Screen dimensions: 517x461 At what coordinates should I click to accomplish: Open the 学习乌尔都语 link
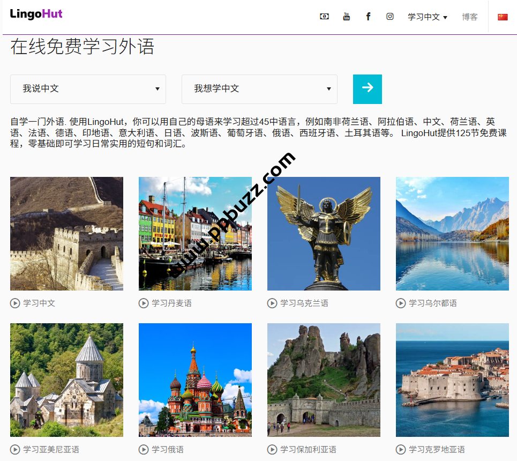[x=432, y=303]
